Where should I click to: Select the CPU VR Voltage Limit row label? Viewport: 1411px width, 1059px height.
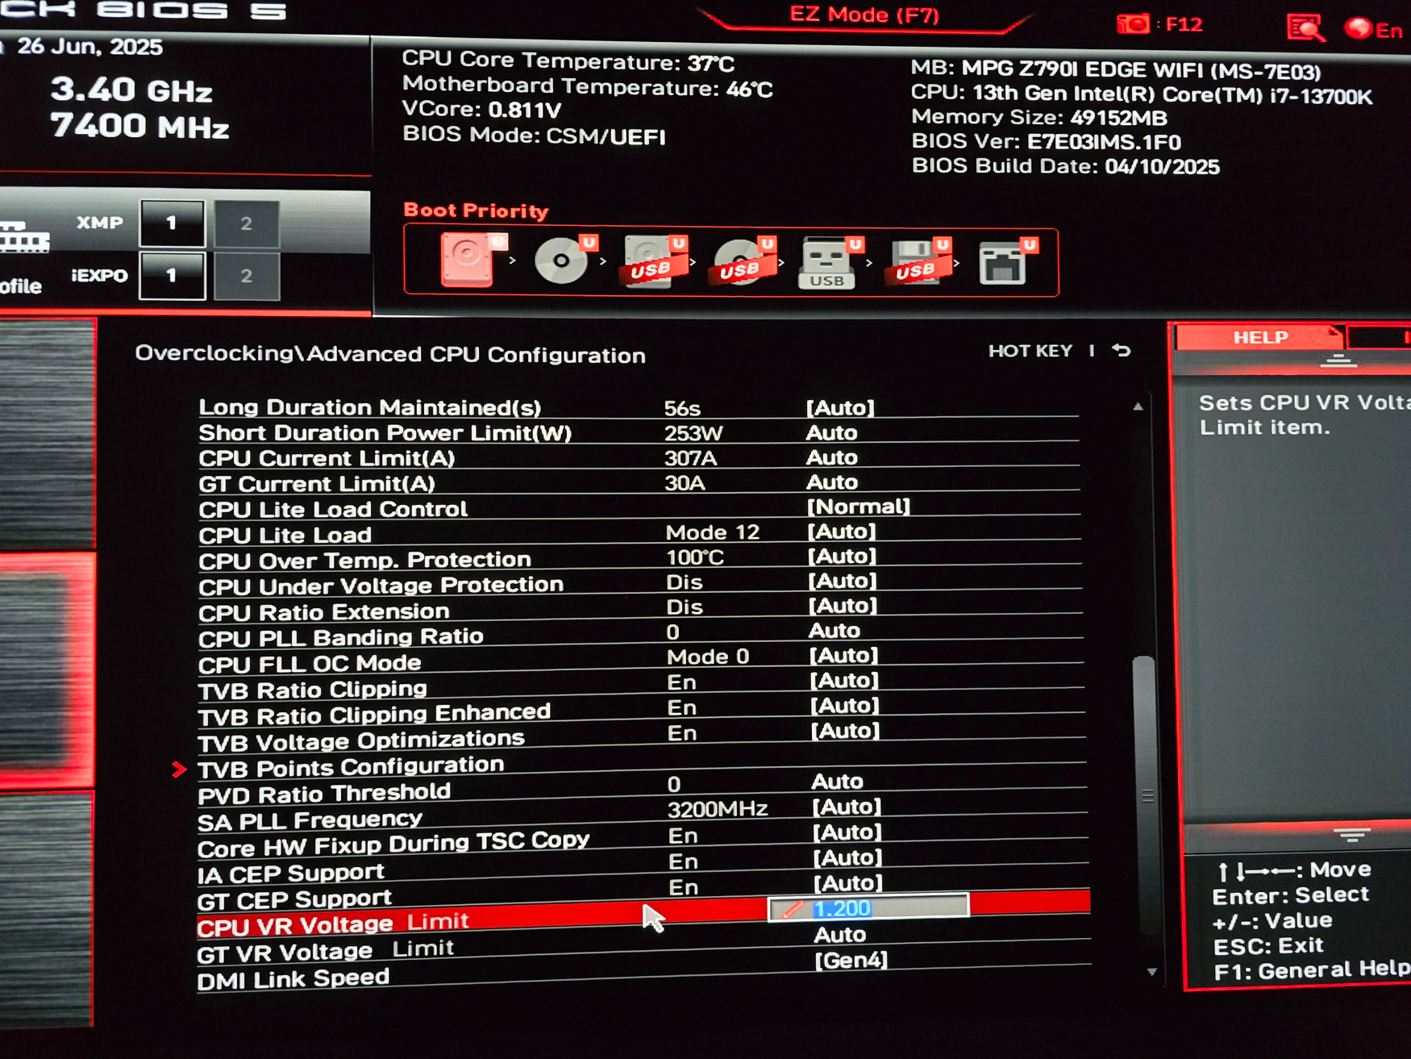[333, 923]
